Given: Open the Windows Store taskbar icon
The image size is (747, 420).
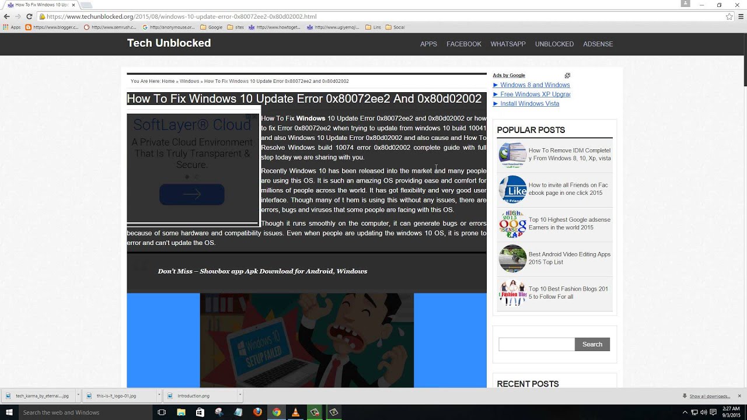Looking at the screenshot, I should click(200, 412).
